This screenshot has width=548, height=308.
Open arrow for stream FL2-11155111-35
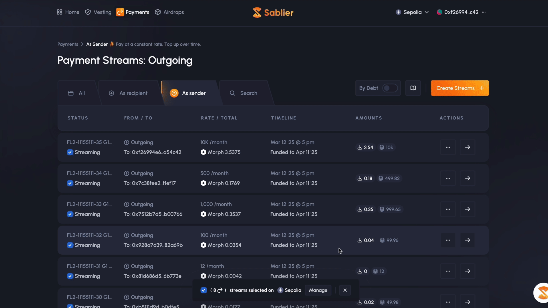pyautogui.click(x=467, y=147)
